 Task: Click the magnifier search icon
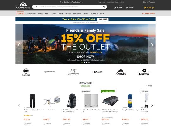click(x=104, y=7)
